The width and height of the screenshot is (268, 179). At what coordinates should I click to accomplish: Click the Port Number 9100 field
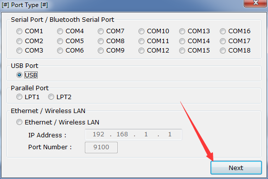click(101, 147)
